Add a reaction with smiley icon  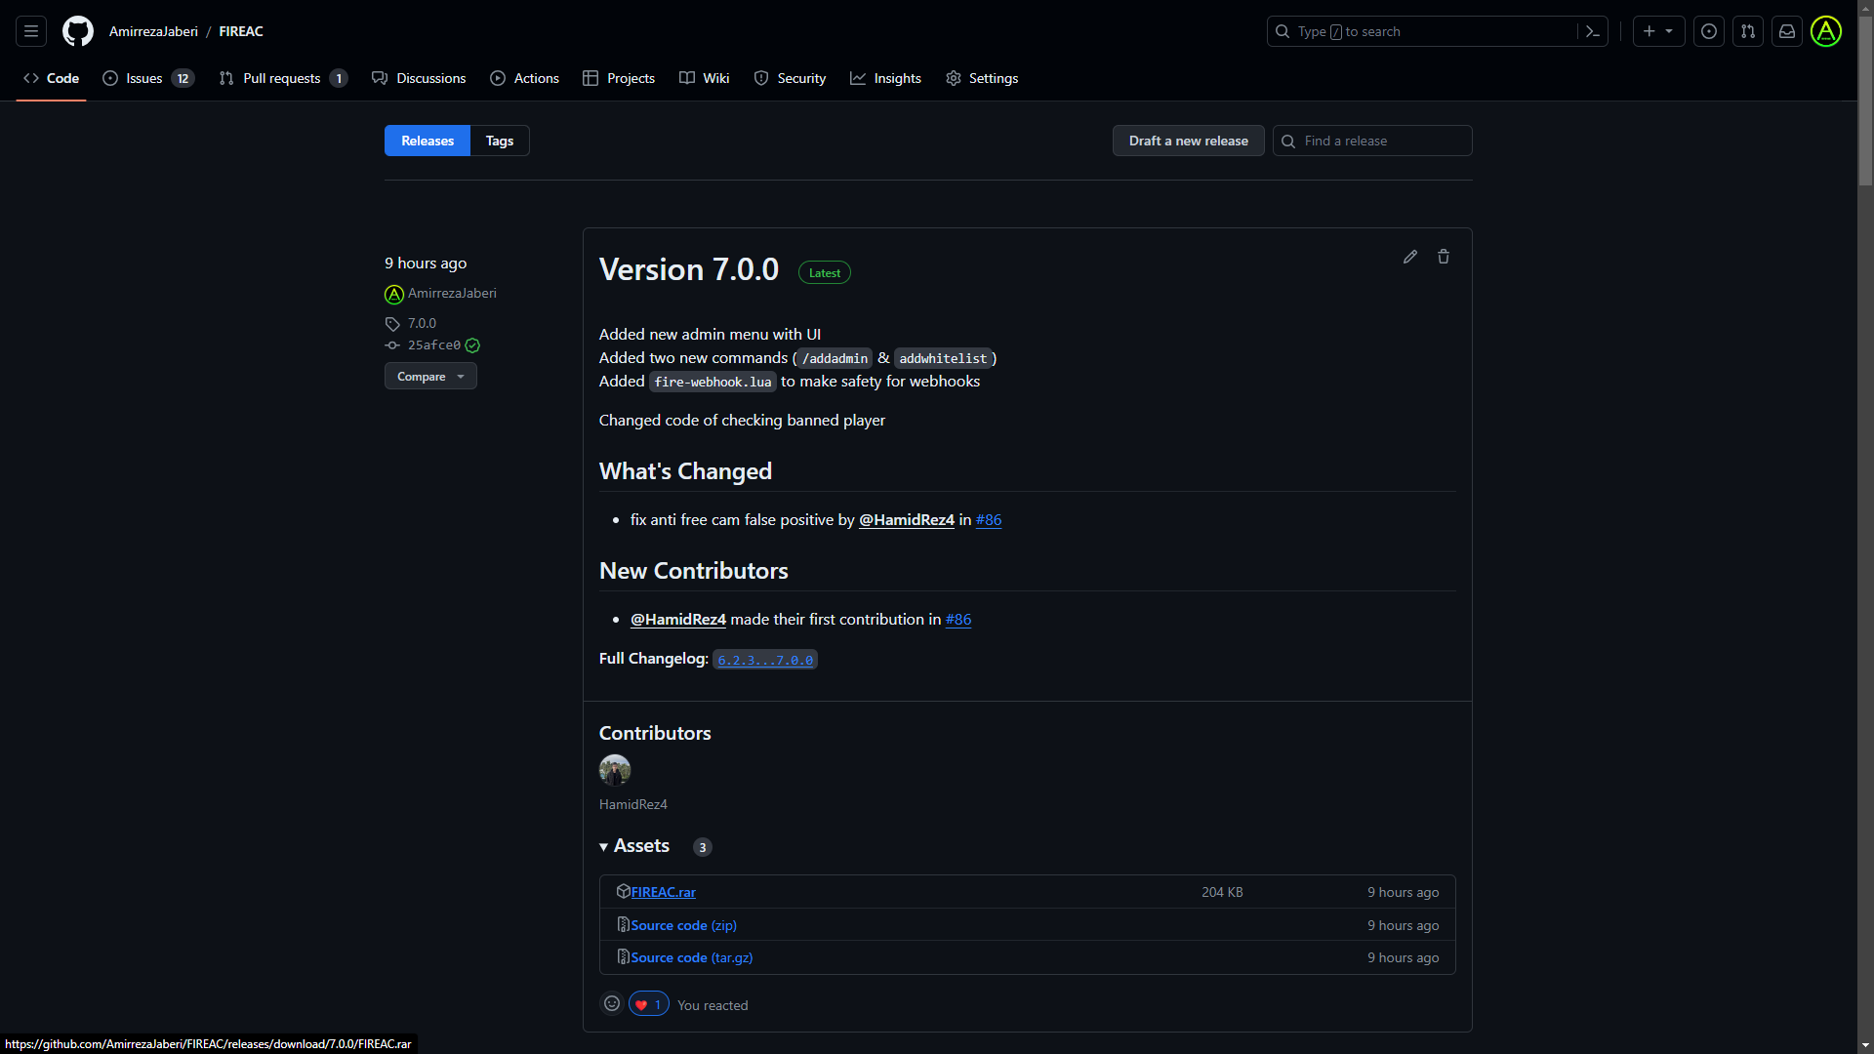coord(612,1003)
